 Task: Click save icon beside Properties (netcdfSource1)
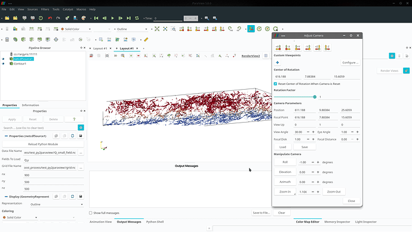[x=81, y=136]
